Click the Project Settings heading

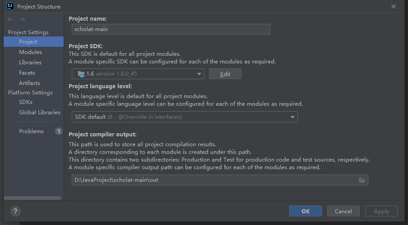tap(28, 32)
